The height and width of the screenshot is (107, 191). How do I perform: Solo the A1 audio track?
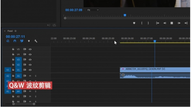(36, 76)
